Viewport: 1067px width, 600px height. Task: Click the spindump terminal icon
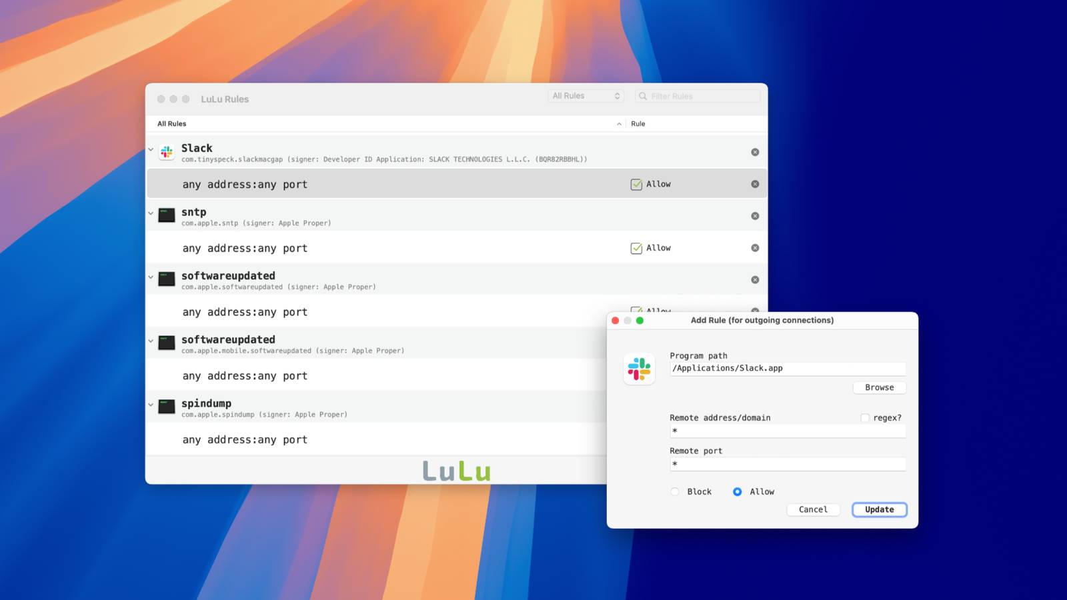166,407
